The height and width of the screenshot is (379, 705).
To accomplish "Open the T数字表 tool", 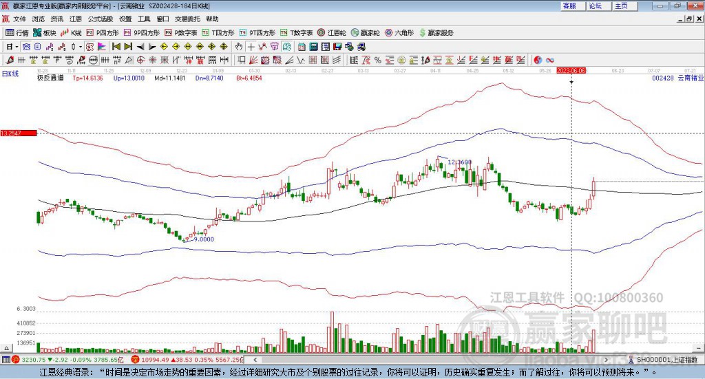I will coord(296,33).
